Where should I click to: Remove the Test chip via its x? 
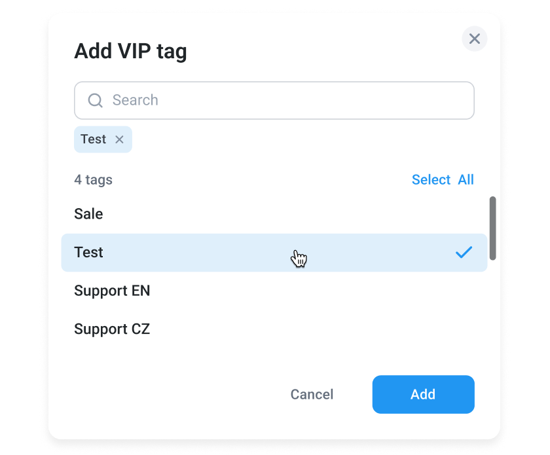[x=119, y=139]
